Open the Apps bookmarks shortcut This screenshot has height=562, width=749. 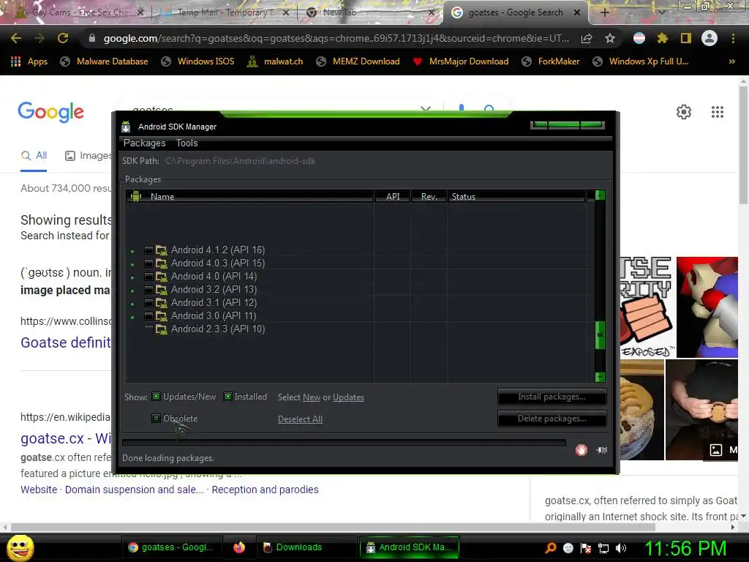[29, 61]
